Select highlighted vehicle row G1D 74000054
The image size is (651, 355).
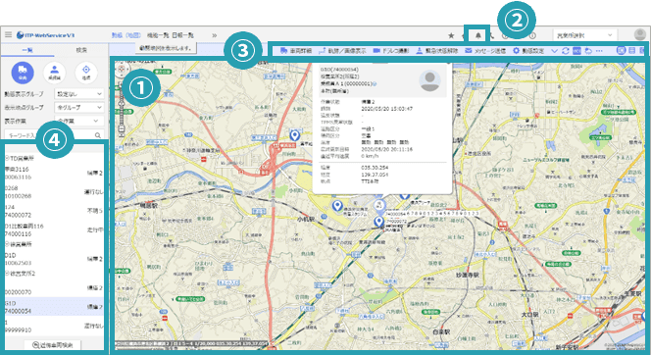54,307
